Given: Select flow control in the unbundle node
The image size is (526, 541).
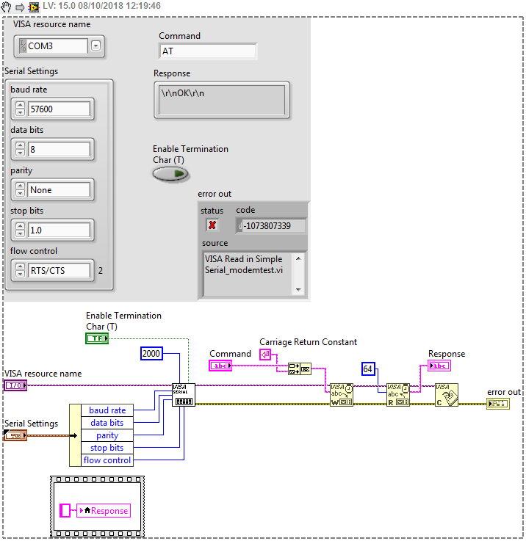Looking at the screenshot, I should (107, 460).
